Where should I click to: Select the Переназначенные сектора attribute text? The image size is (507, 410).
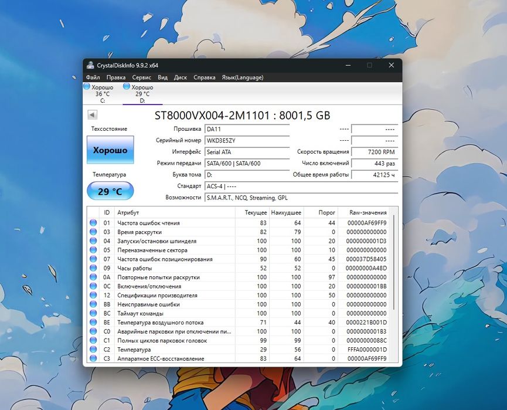click(x=152, y=250)
